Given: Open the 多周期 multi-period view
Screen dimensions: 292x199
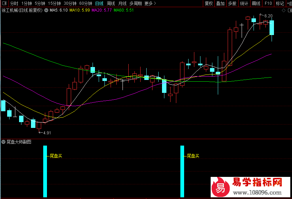Looking at the screenshot, I should coord(135,3).
